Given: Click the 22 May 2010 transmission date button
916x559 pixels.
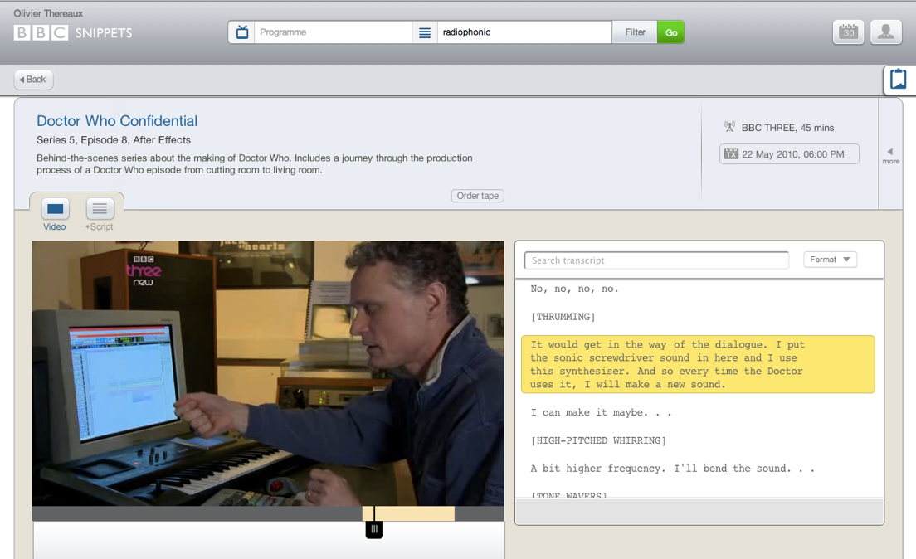Looking at the screenshot, I should [789, 154].
